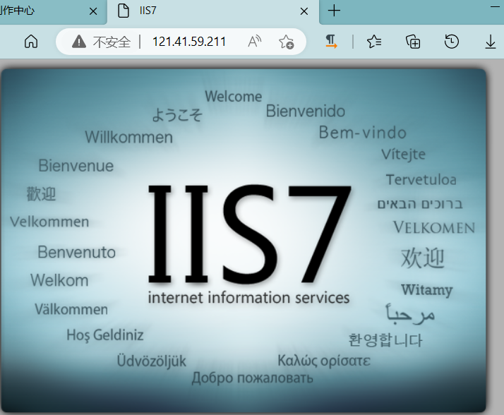Open the downloads panel
The width and height of the screenshot is (504, 415).
[x=491, y=42]
